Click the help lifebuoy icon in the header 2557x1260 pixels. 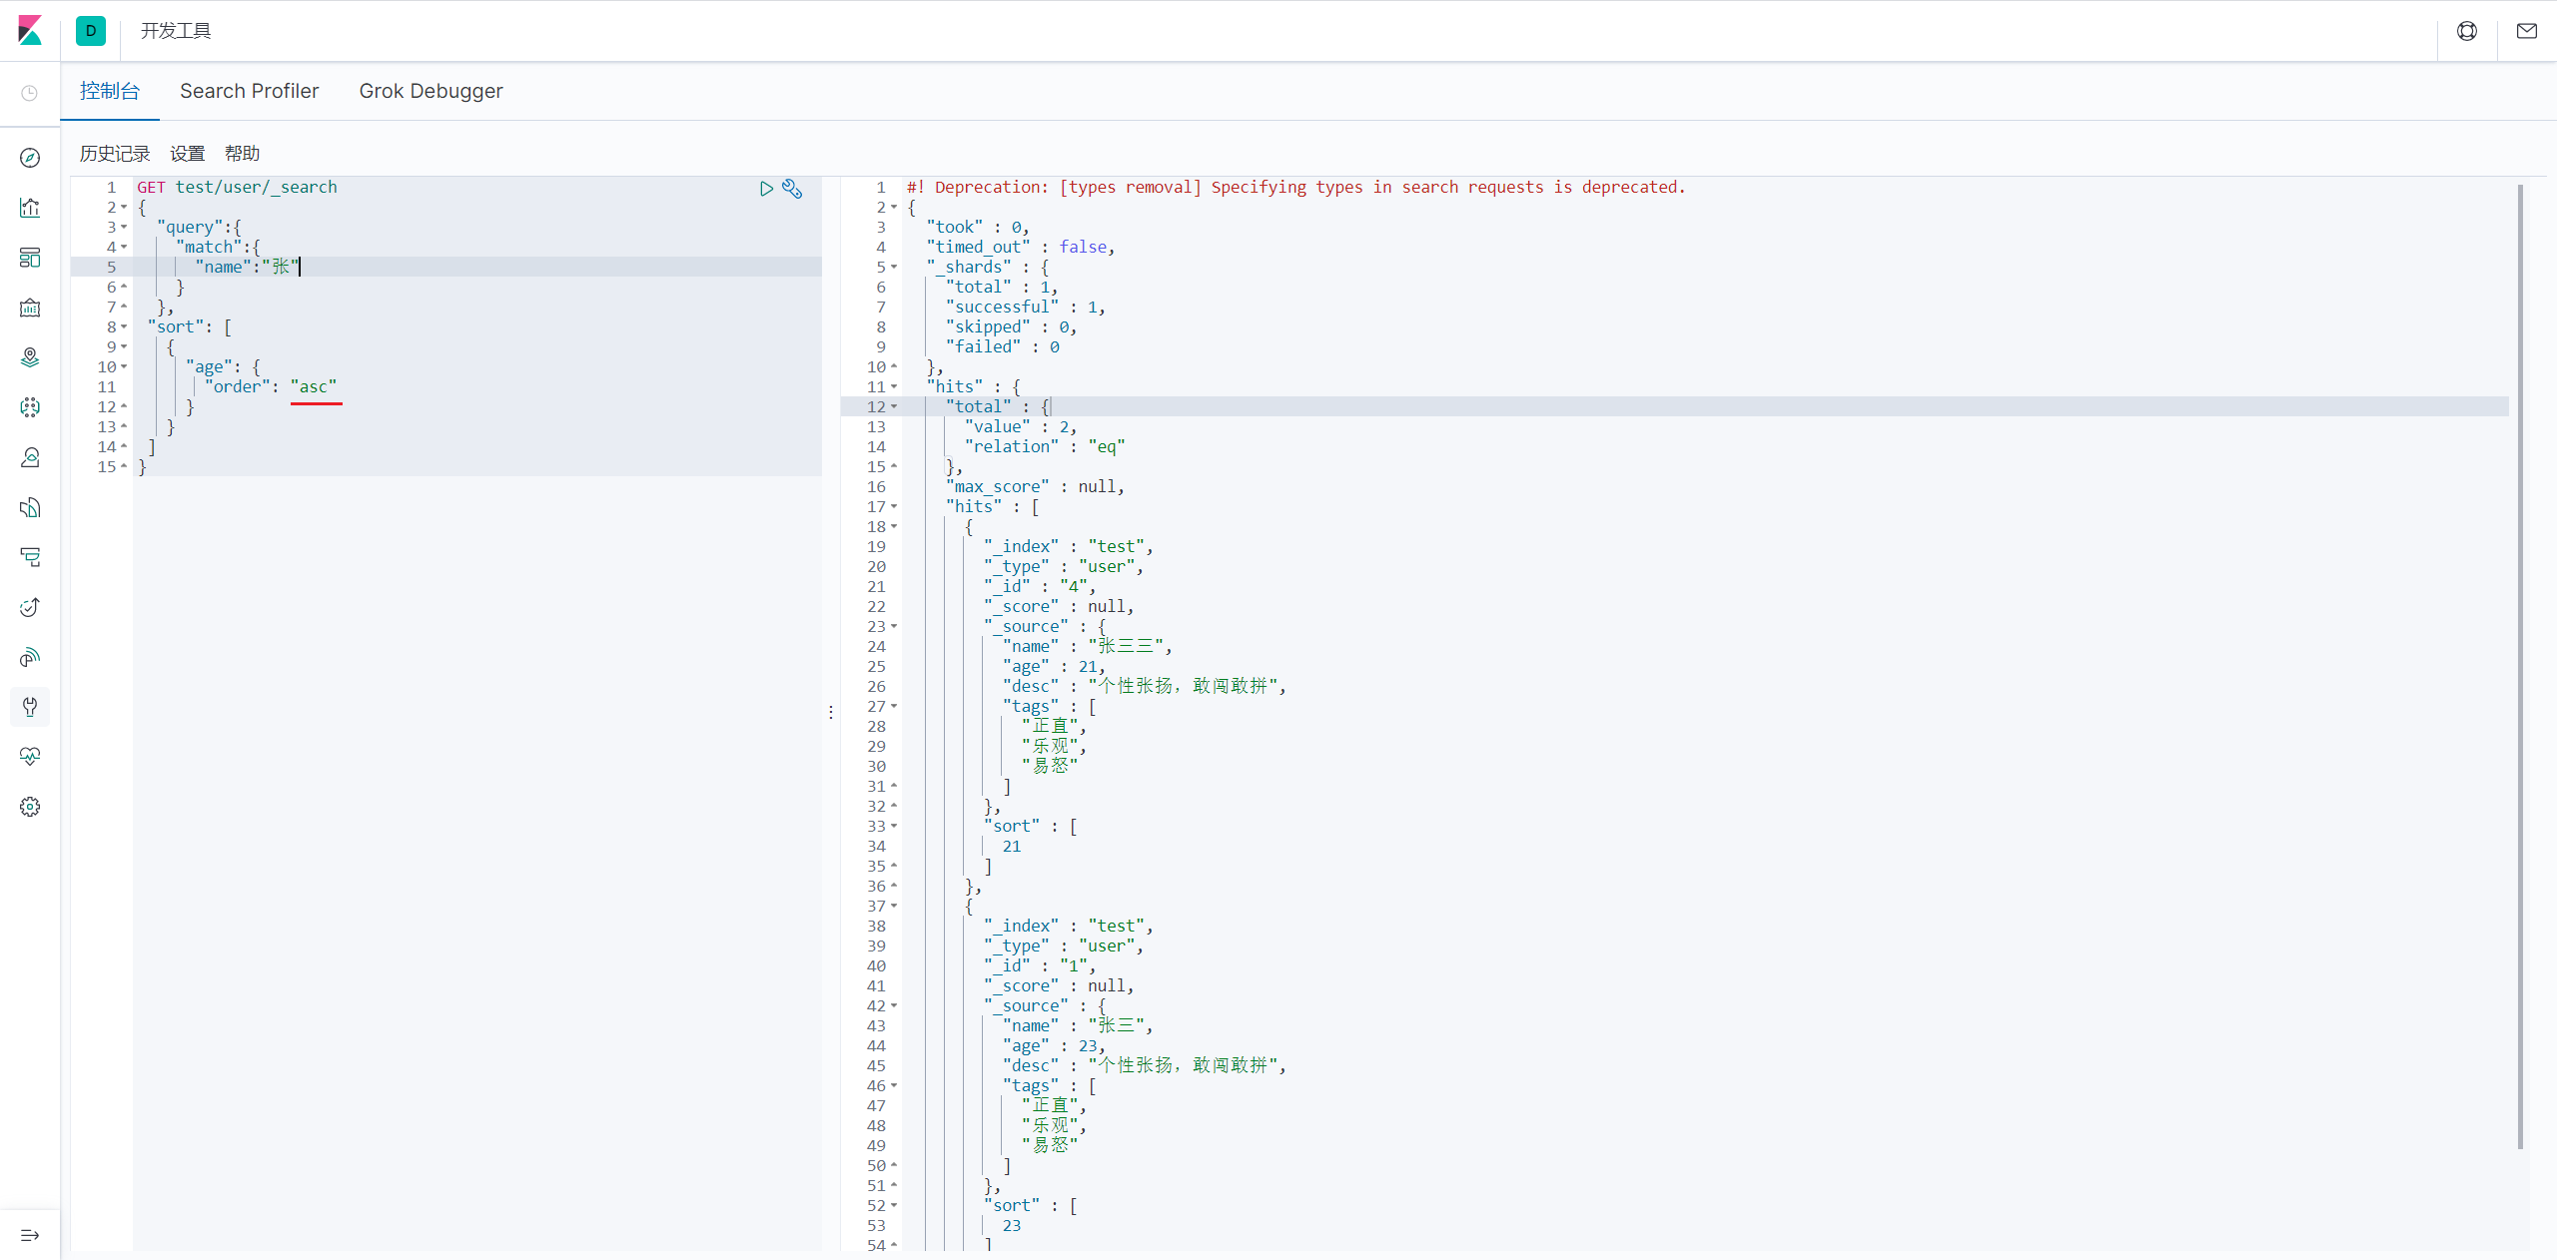pyautogui.click(x=2466, y=31)
